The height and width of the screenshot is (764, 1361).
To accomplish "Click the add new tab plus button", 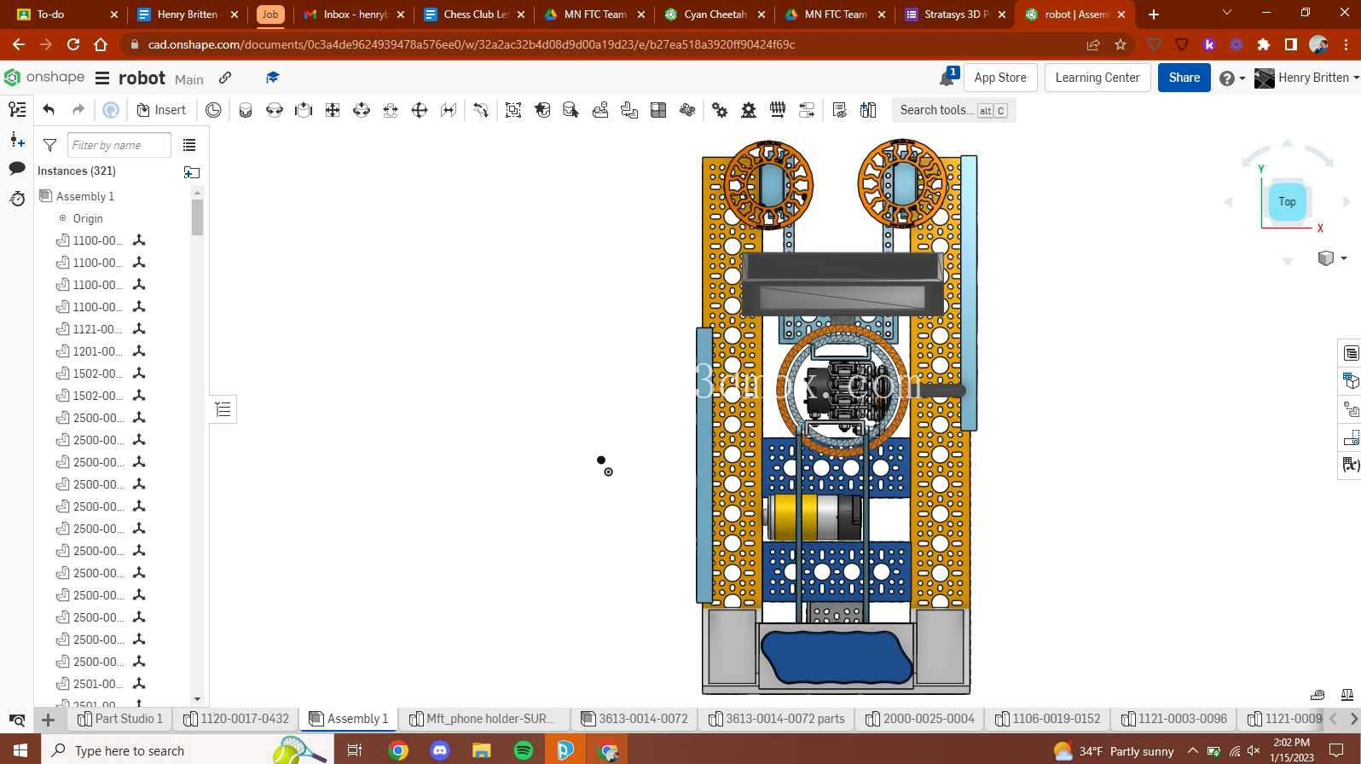I will click(x=49, y=721).
